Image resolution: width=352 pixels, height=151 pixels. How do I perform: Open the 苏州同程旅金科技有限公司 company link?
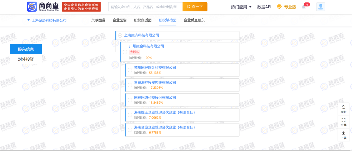[155, 68]
